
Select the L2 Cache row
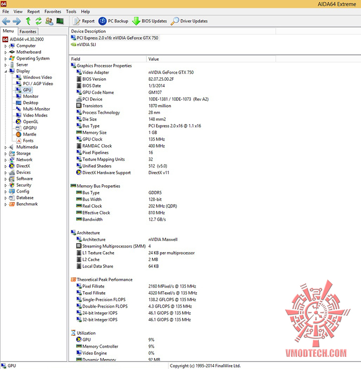coord(117,260)
